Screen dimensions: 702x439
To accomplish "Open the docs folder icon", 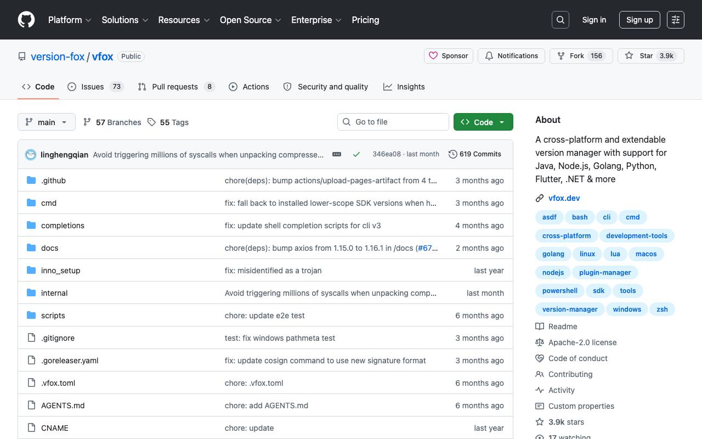I will 31,248.
